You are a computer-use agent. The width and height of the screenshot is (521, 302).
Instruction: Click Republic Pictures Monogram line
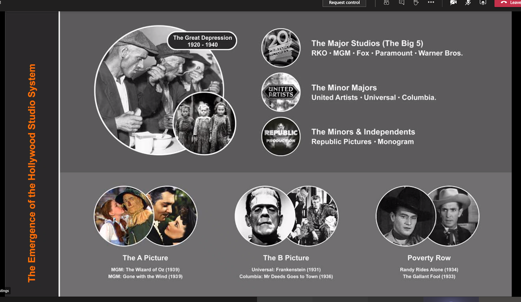point(362,142)
